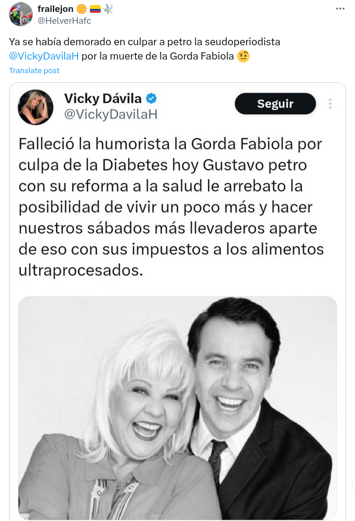Click Vicky Dávila's profile picture
The width and height of the screenshot is (355, 521).
click(35, 107)
